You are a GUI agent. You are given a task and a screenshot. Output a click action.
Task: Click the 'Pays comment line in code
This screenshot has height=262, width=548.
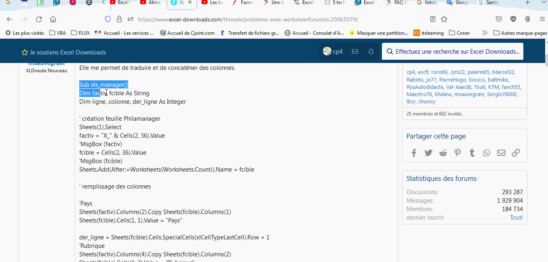coord(86,203)
